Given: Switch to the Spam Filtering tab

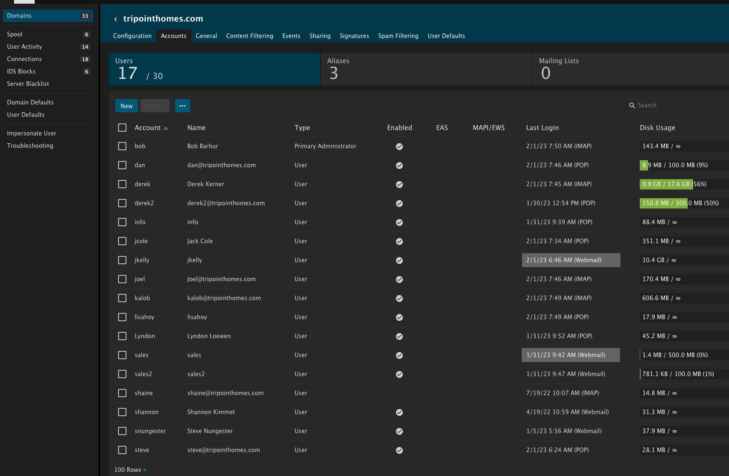Looking at the screenshot, I should coord(398,36).
